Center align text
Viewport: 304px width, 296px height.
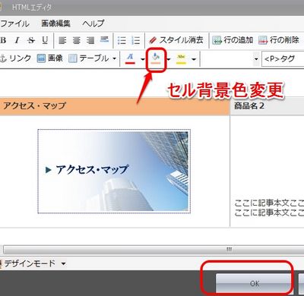(77, 40)
